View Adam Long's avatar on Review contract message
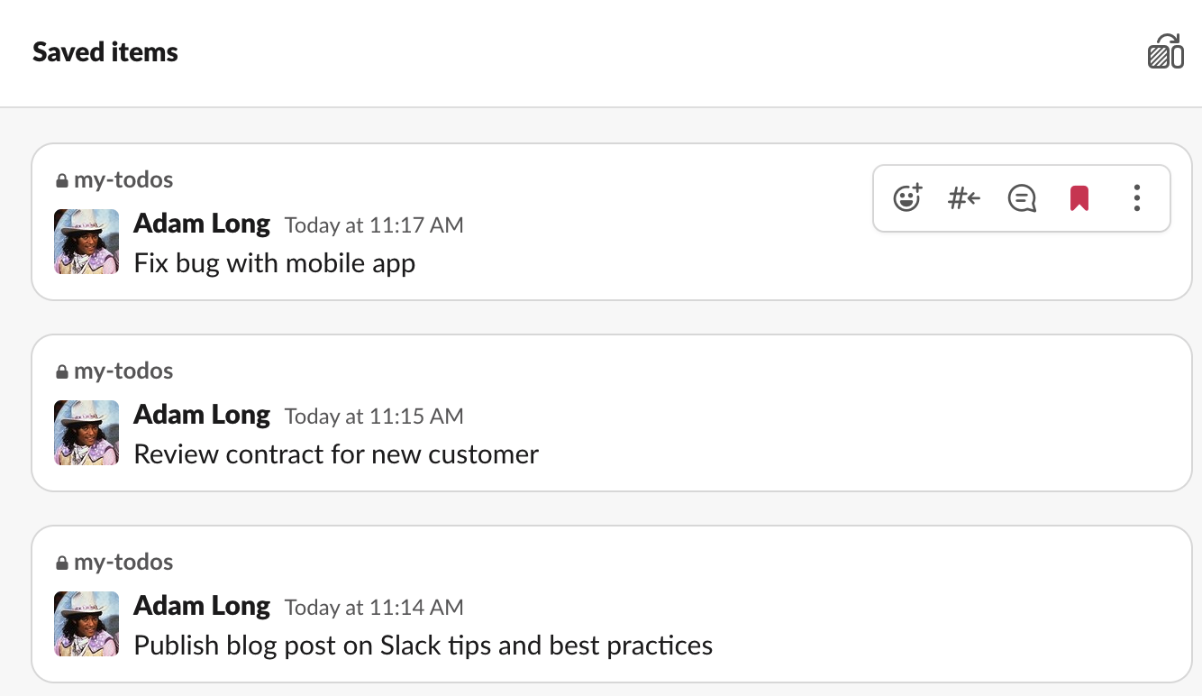 87,433
